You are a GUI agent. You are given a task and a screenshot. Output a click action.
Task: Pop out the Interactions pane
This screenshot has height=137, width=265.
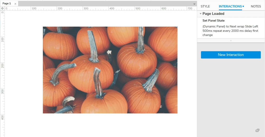[257, 130]
